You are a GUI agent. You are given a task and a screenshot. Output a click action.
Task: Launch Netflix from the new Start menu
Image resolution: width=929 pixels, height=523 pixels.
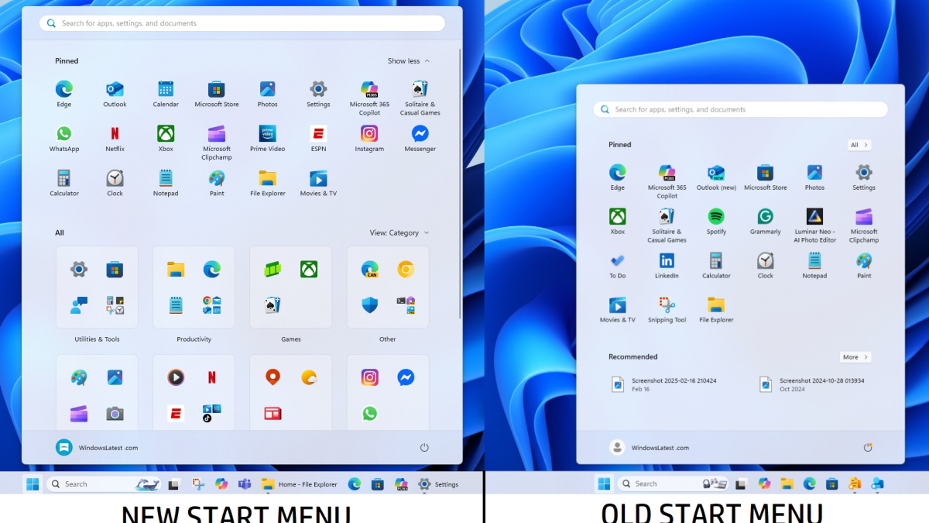pos(115,133)
